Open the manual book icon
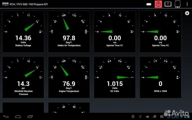This screenshot has width=192, height=120. pos(168,4)
